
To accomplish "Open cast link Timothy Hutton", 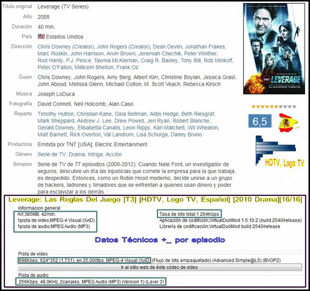I will (56, 114).
